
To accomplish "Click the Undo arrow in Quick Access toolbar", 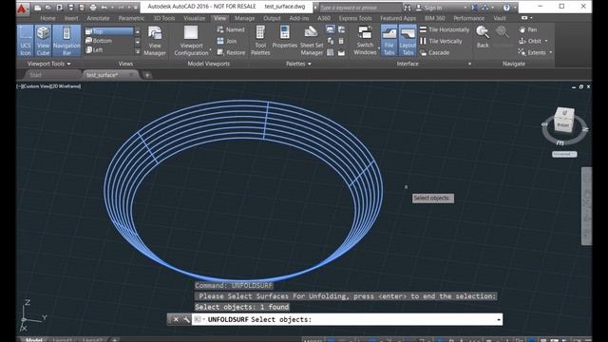I will 104,8.
